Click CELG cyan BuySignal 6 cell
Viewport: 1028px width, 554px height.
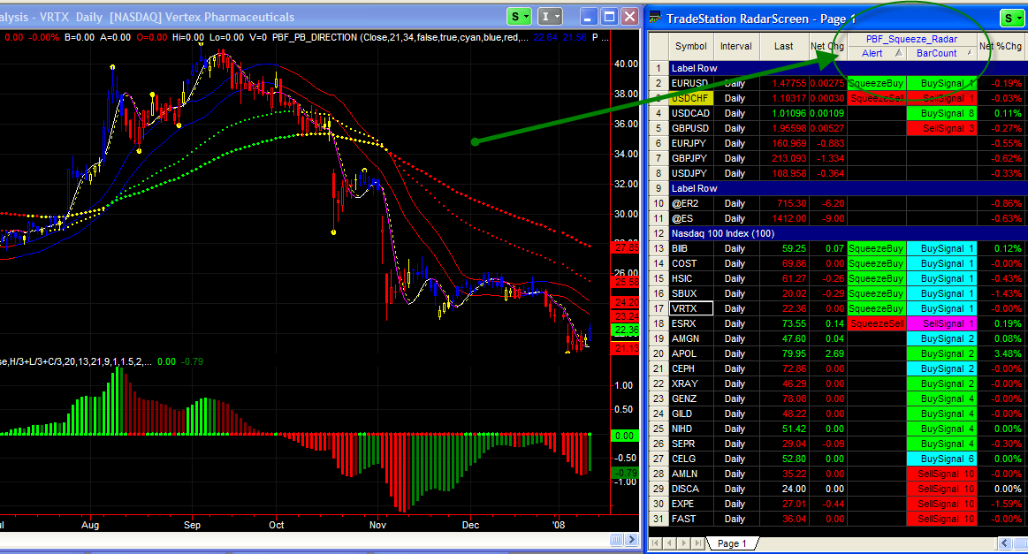pyautogui.click(x=941, y=459)
